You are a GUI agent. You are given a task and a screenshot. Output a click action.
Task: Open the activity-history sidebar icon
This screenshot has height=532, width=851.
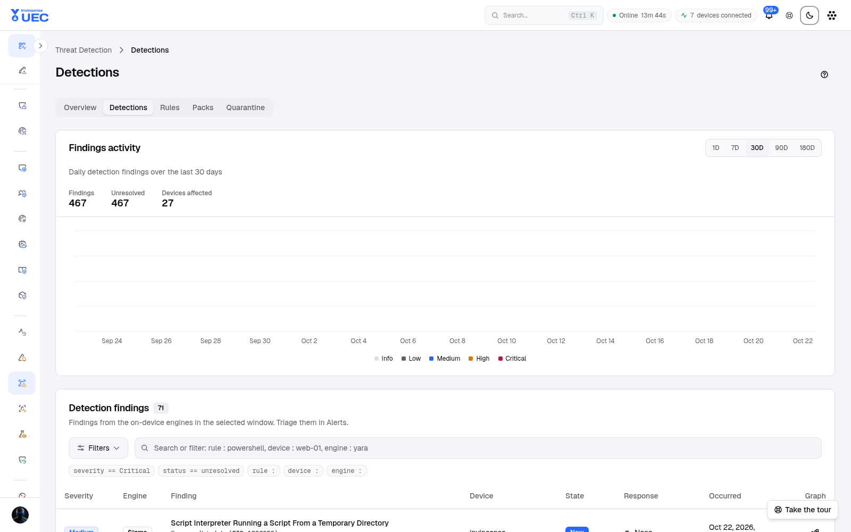click(x=22, y=332)
